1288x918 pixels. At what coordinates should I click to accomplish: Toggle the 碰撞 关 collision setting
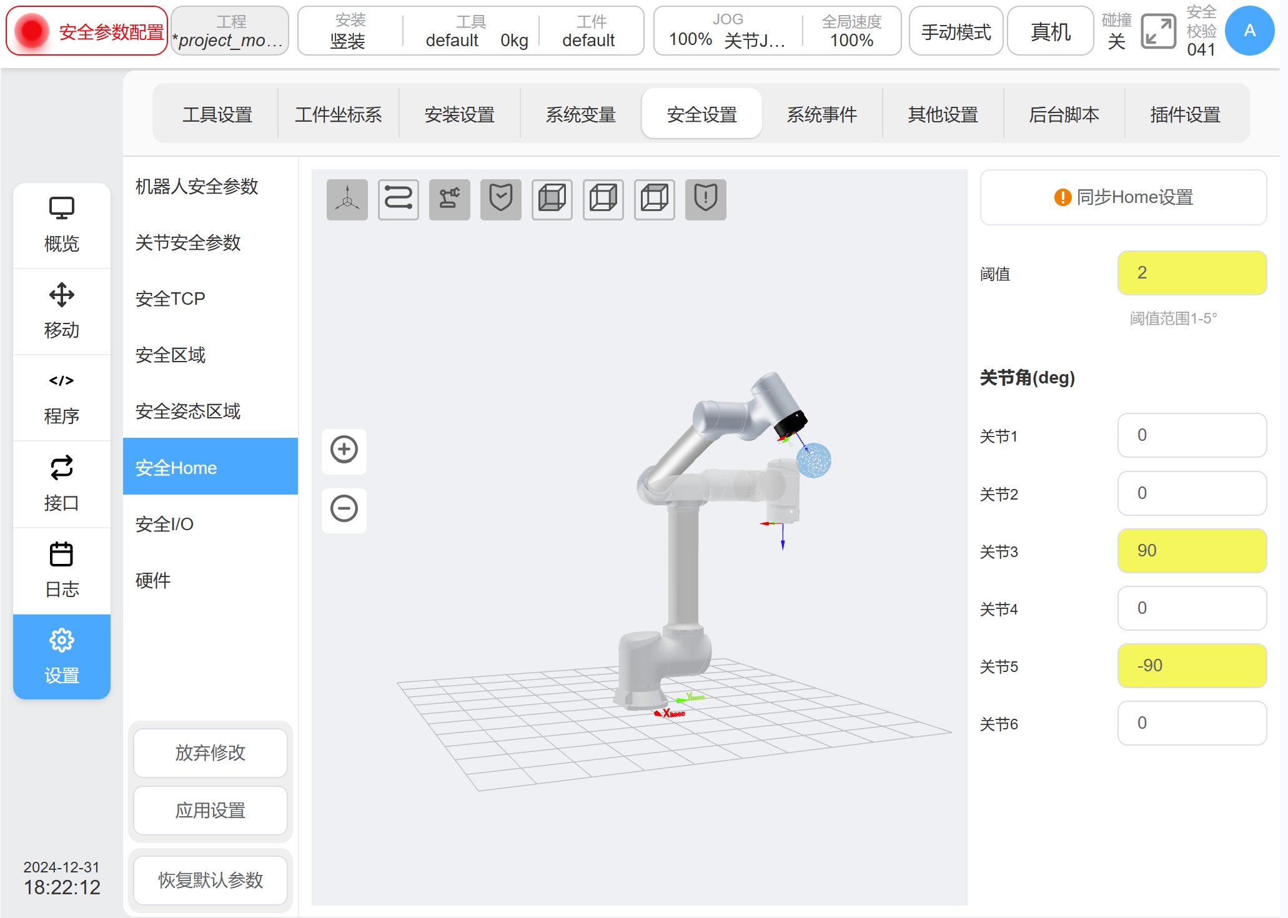[x=1116, y=31]
